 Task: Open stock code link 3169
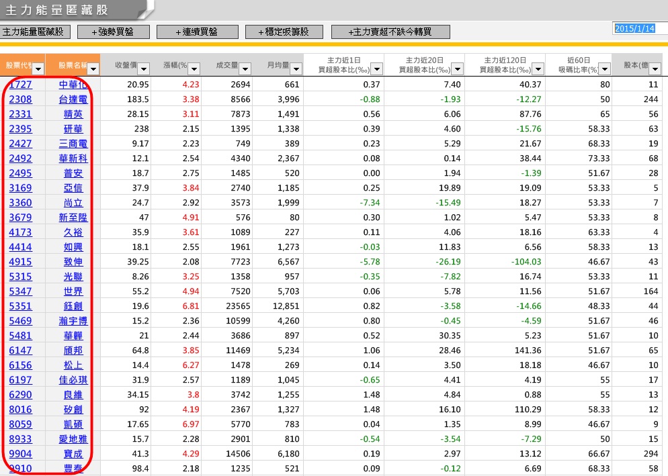click(x=20, y=188)
